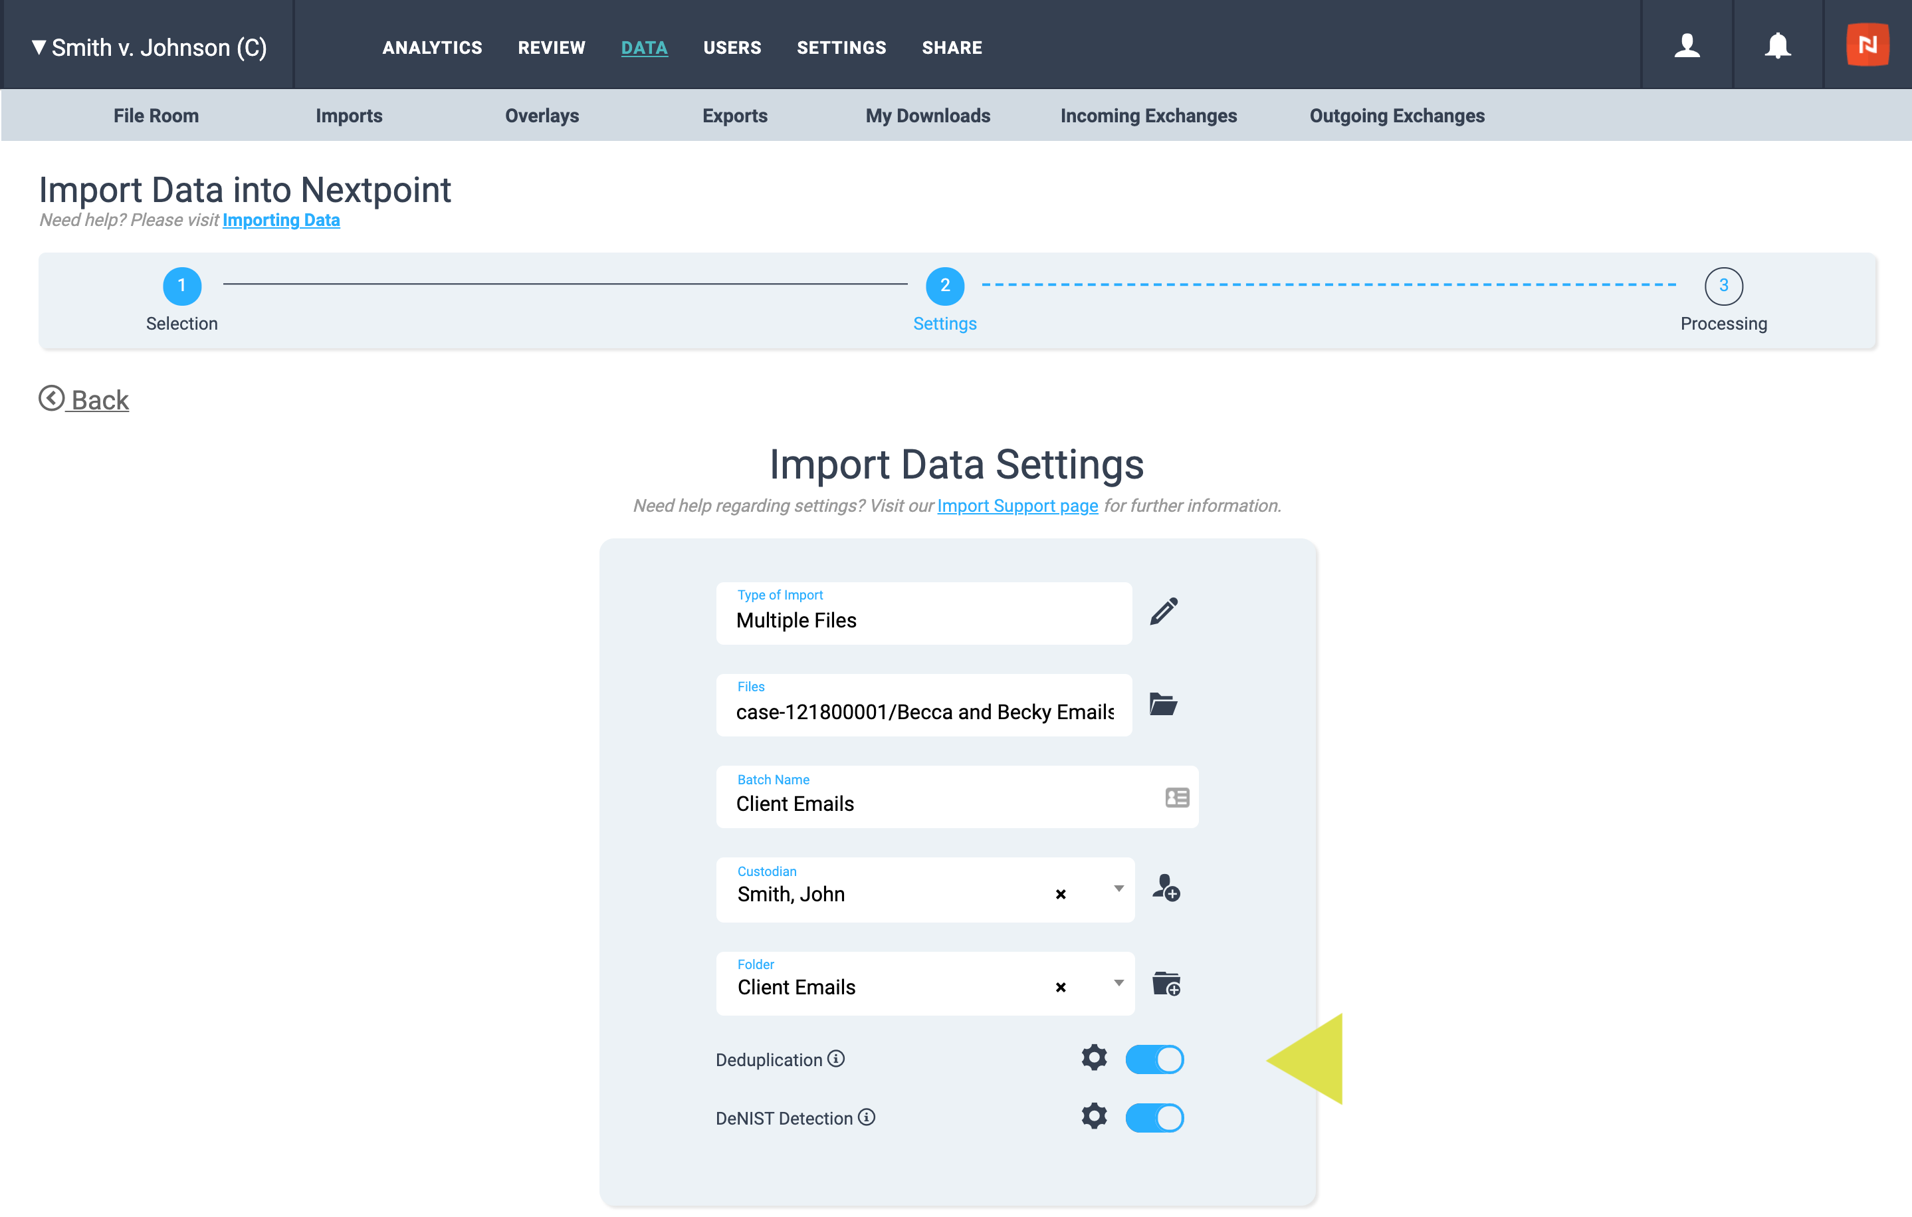Open the notifications bell

(1778, 46)
